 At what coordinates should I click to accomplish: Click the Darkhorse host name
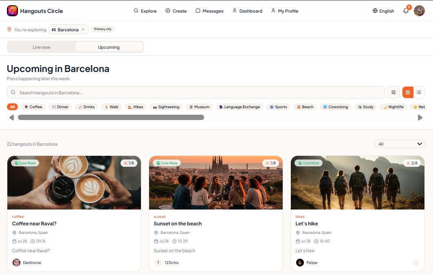coord(32,262)
